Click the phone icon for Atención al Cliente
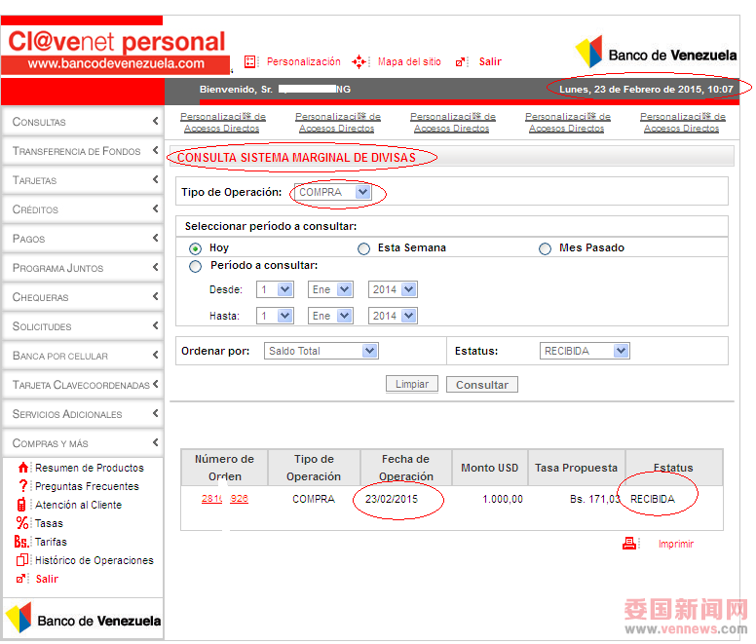The image size is (756, 644). tap(21, 505)
